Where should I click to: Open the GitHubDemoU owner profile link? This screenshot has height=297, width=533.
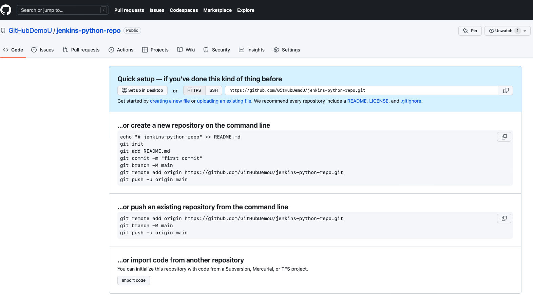pos(30,30)
